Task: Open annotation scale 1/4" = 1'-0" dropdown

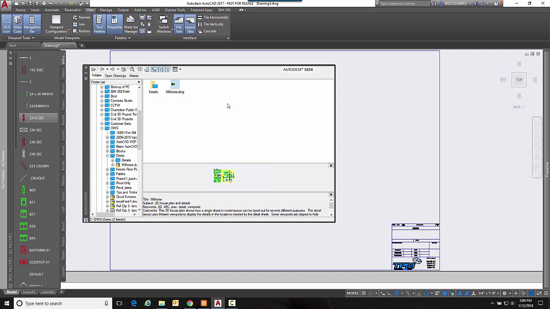Action: tap(488, 293)
